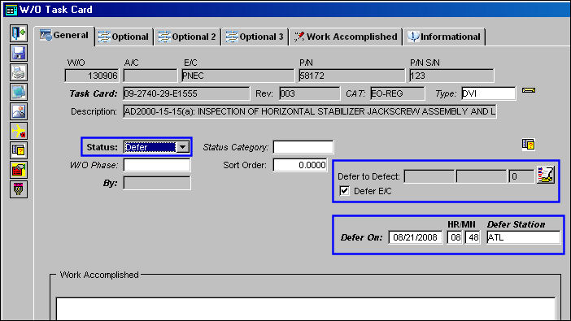The width and height of the screenshot is (571, 321).
Task: Click the picture attachment icon in sidebar
Action: [19, 111]
